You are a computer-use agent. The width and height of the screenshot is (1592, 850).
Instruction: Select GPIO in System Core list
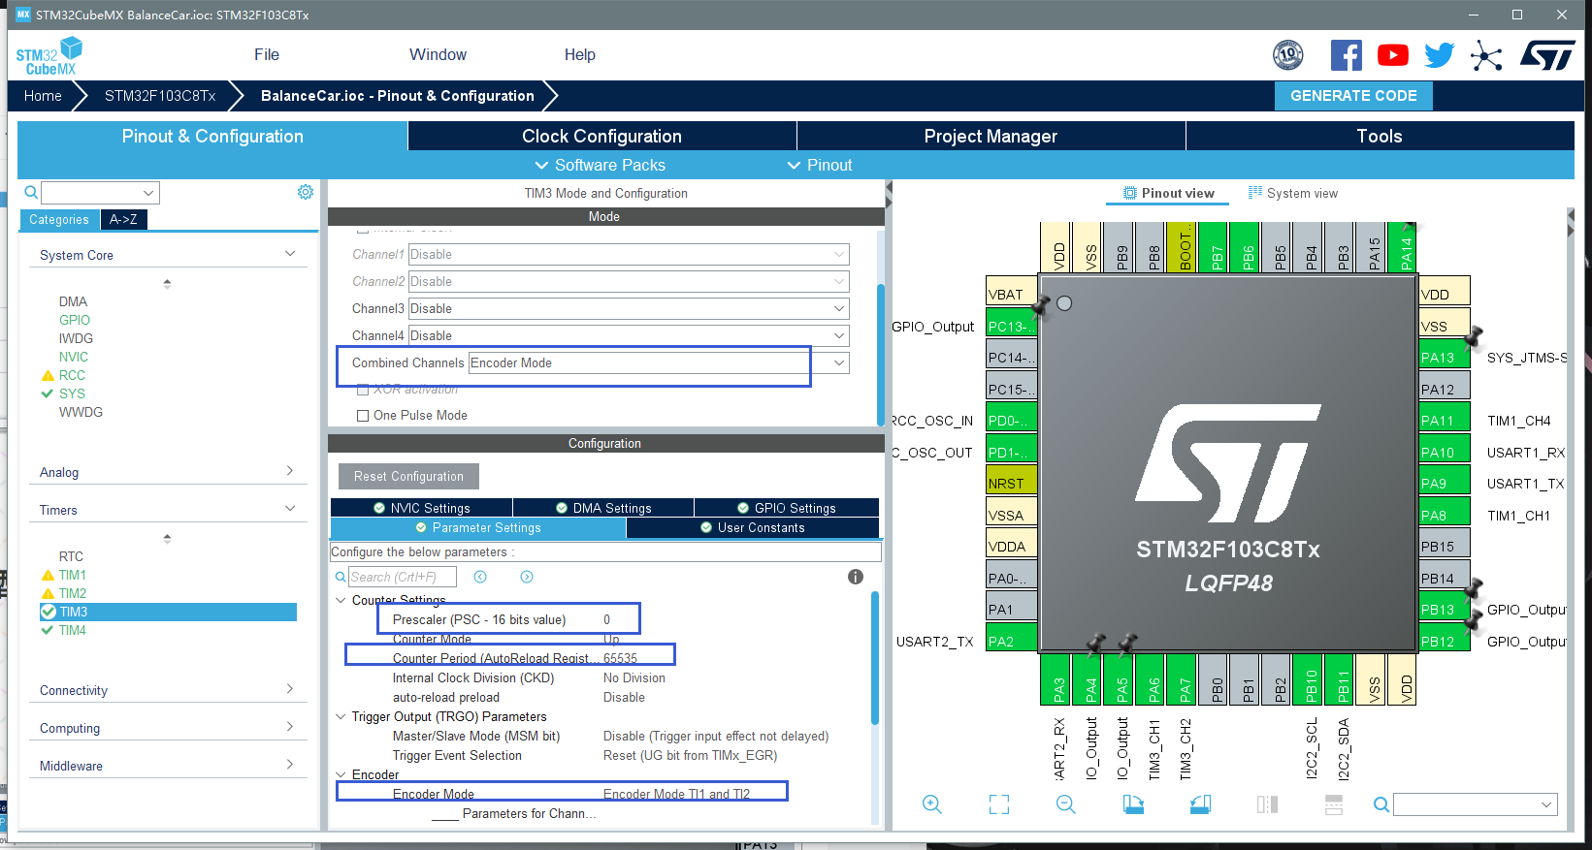pyautogui.click(x=75, y=320)
